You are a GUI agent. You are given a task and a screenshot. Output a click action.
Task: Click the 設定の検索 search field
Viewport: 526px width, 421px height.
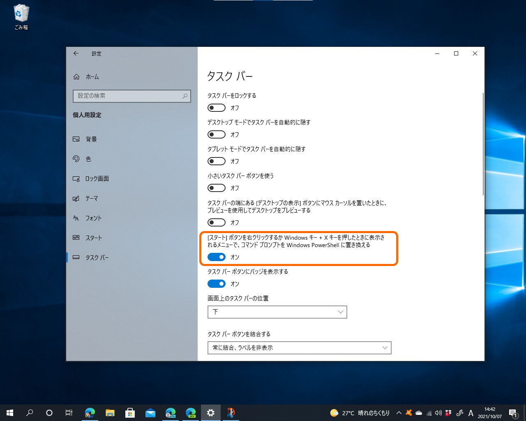[131, 96]
